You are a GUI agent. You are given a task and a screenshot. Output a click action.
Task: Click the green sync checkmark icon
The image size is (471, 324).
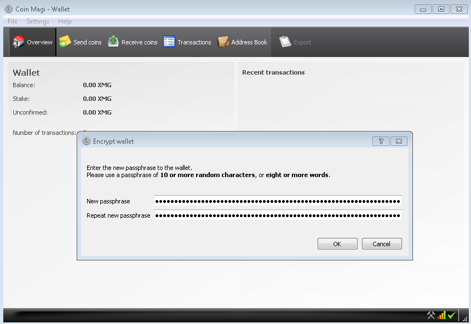[x=451, y=315]
